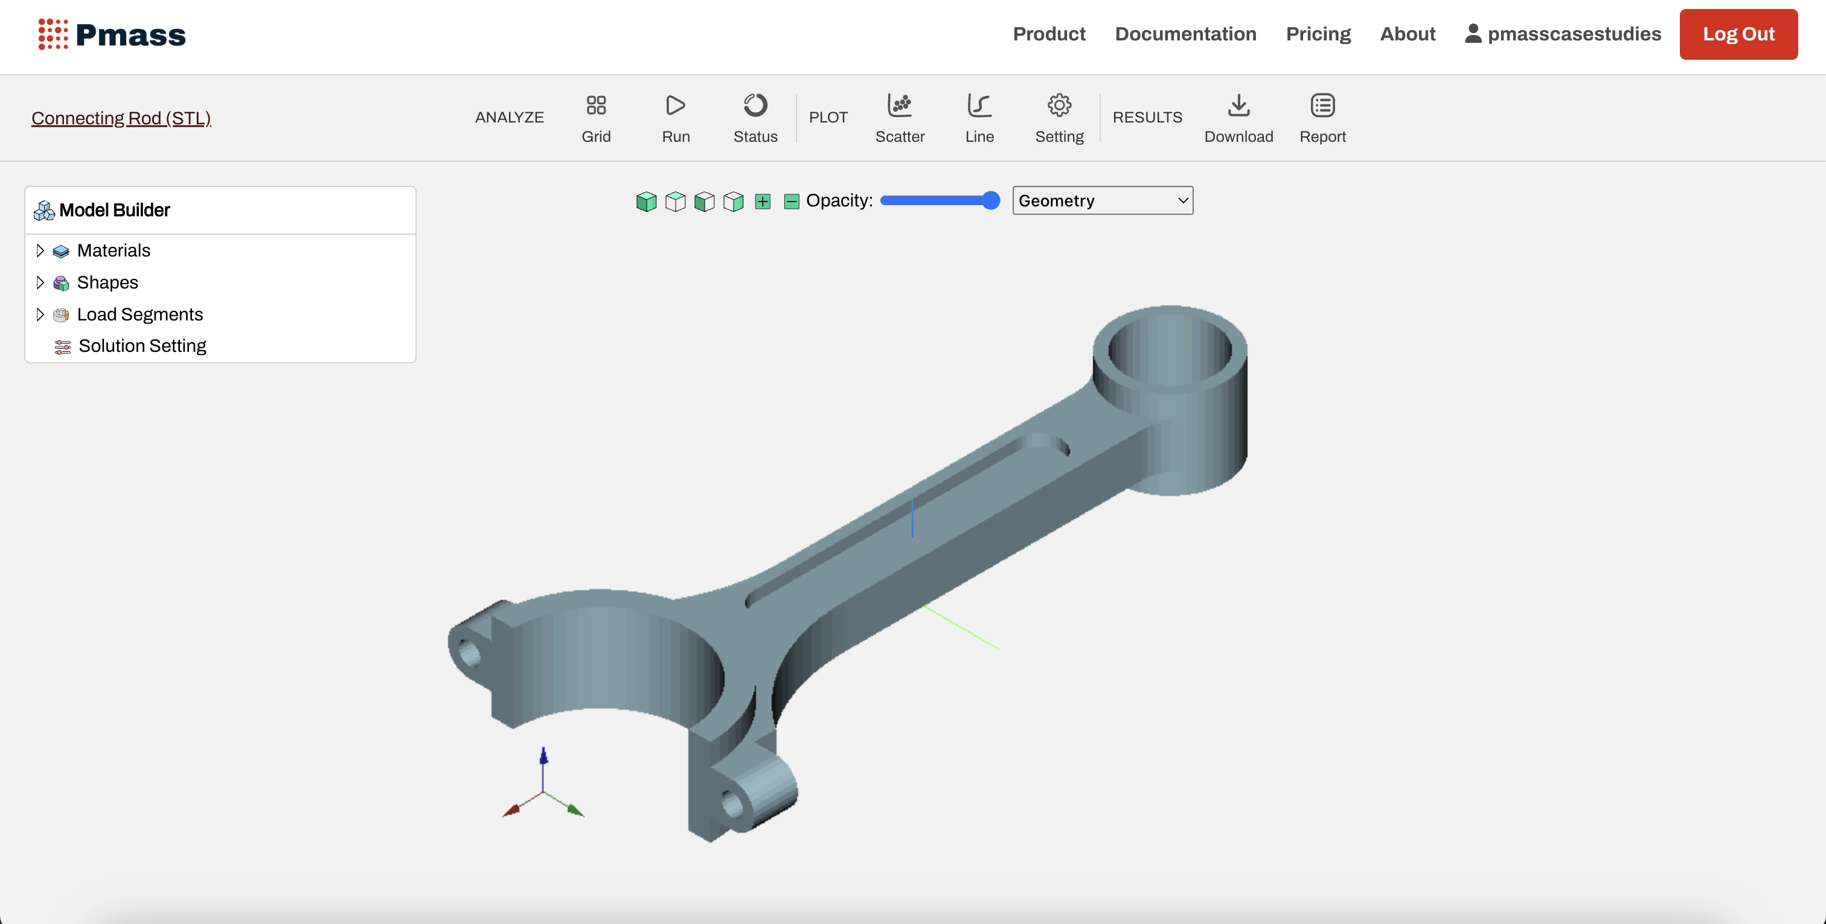Click the Log Out button
Screen dimensions: 1826x924
1738,34
